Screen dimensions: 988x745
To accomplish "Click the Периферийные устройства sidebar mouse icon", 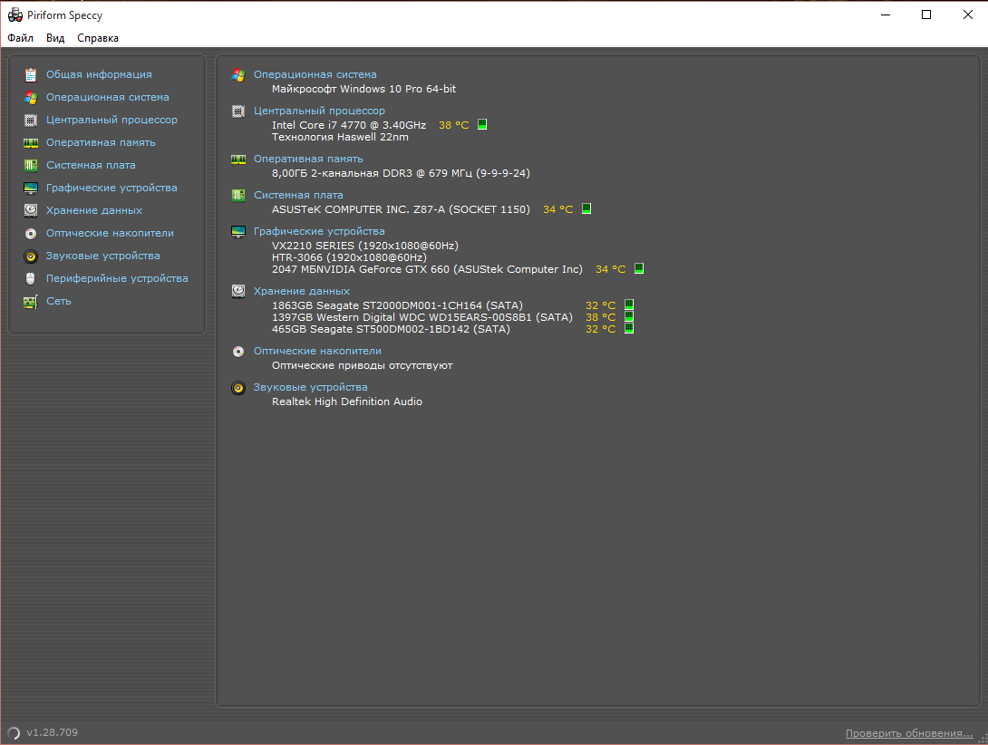I will pyautogui.click(x=30, y=278).
